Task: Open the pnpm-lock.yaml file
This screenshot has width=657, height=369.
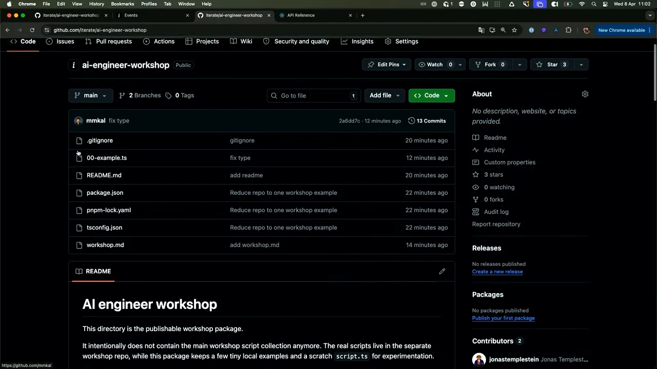Action: [x=109, y=210]
